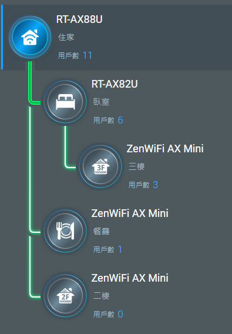232x334 pixels.
Task: Open the RT-AX88U router name
Action: coord(79,19)
